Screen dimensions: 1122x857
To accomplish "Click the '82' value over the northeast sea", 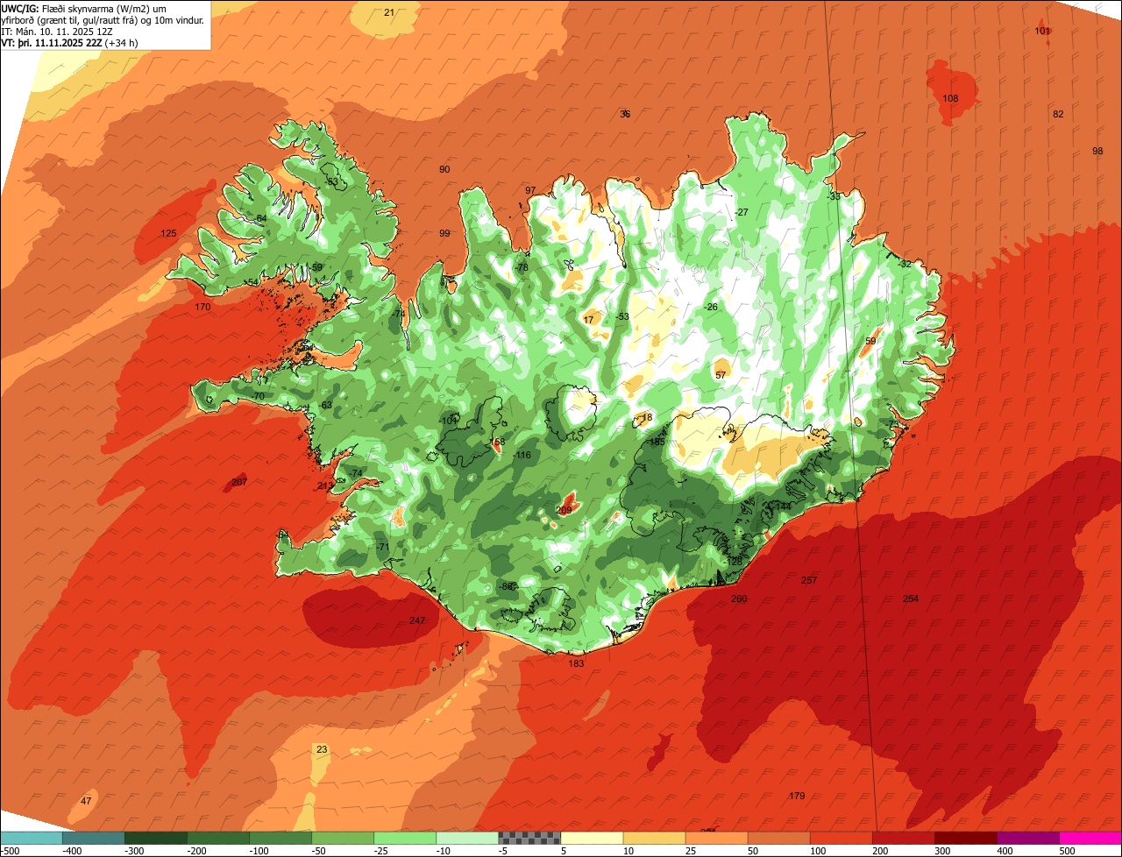I will click(1058, 114).
